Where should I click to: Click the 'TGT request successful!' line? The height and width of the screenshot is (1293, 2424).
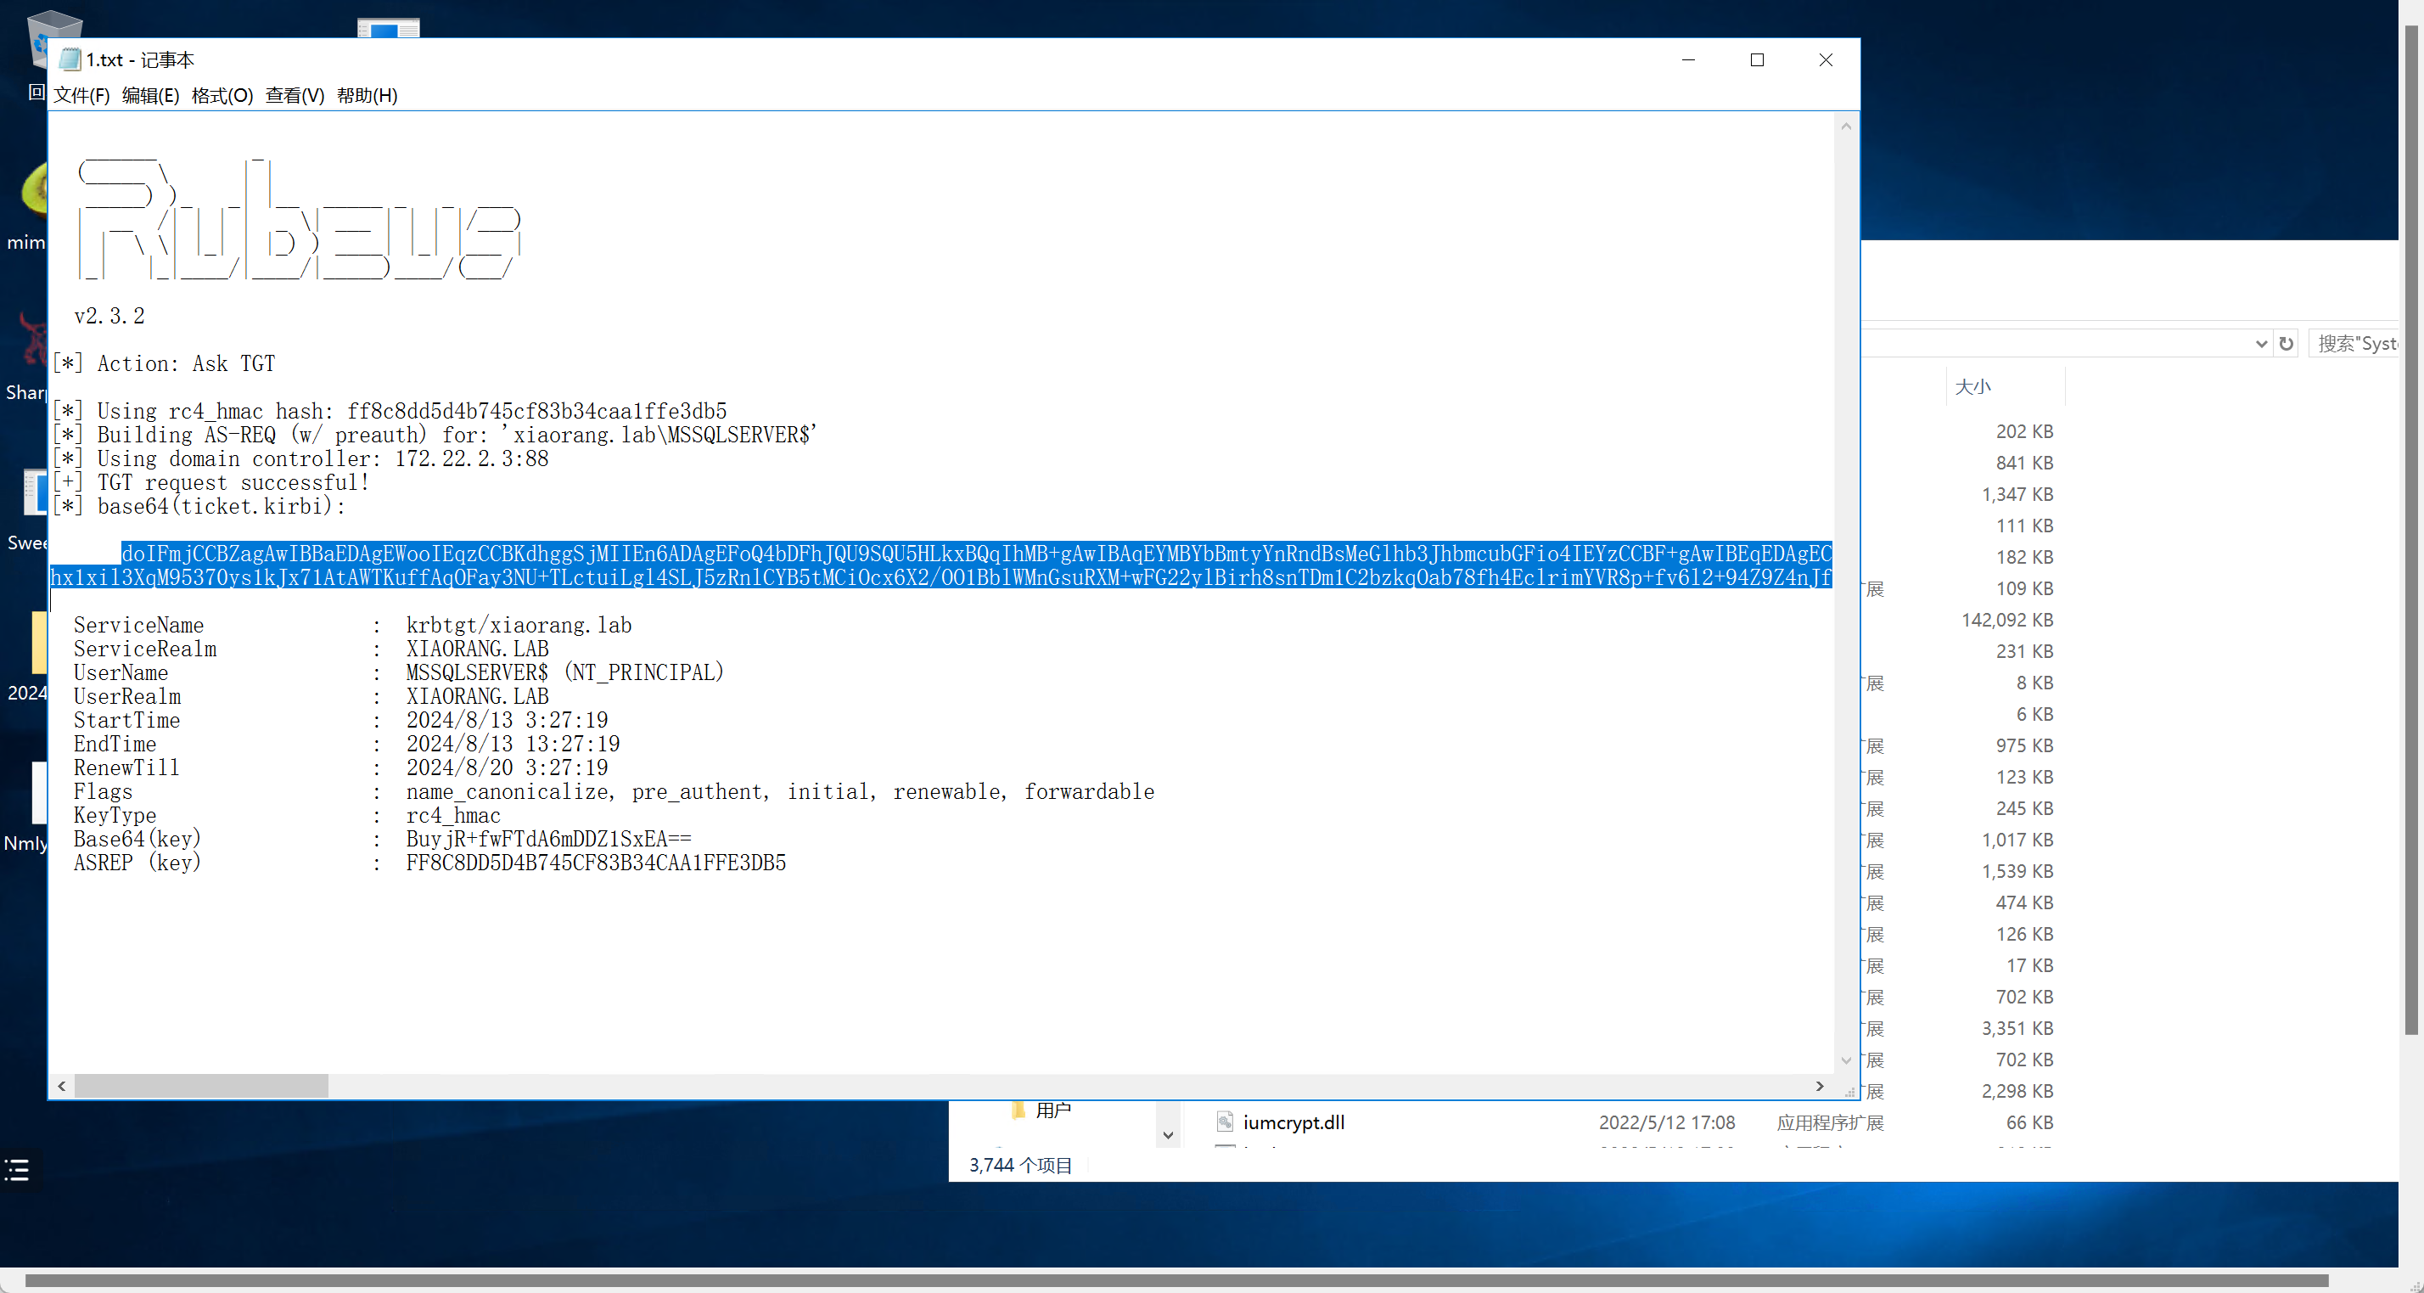point(210,483)
